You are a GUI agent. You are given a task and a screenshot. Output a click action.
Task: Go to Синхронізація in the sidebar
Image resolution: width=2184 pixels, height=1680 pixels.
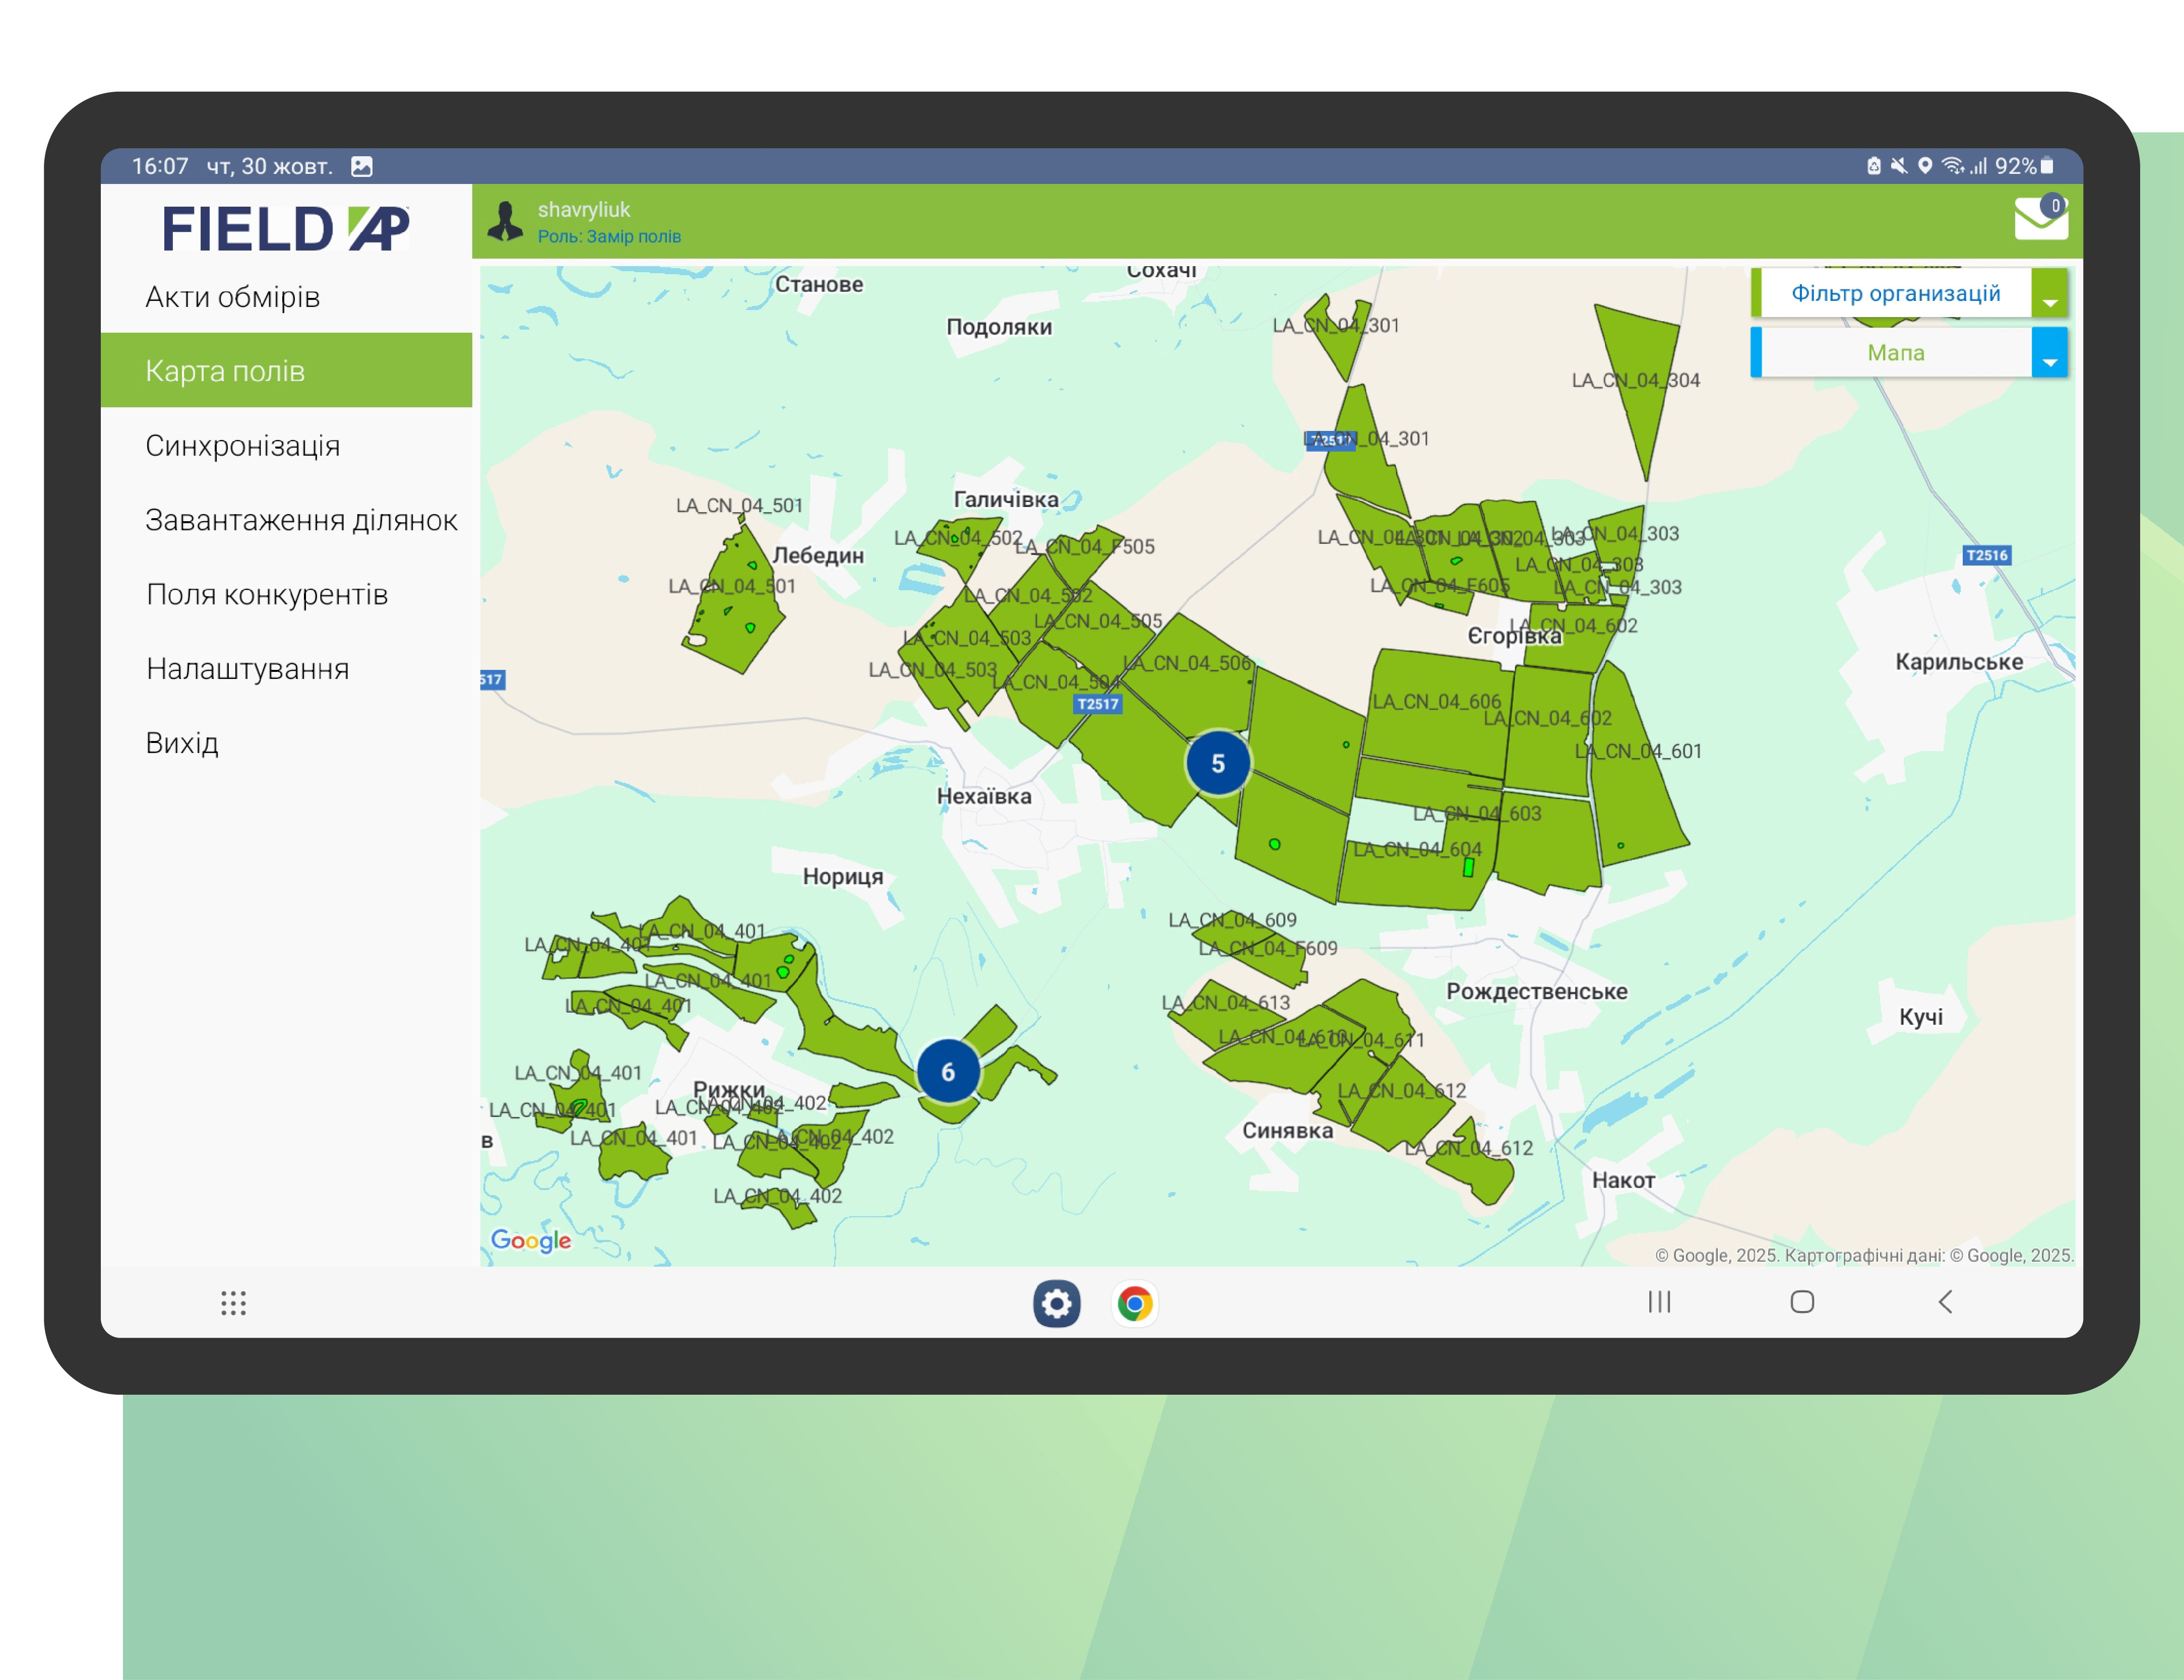pos(243,446)
